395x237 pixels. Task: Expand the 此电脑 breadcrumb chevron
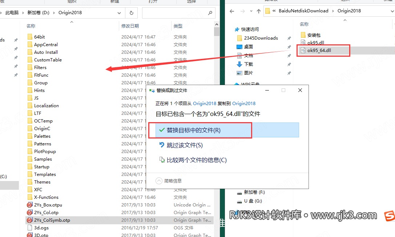tap(23, 13)
